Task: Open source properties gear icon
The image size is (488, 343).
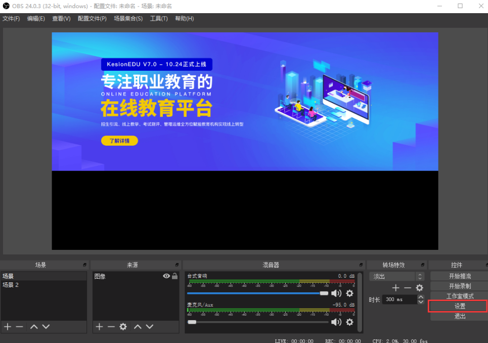Action: tap(123, 327)
